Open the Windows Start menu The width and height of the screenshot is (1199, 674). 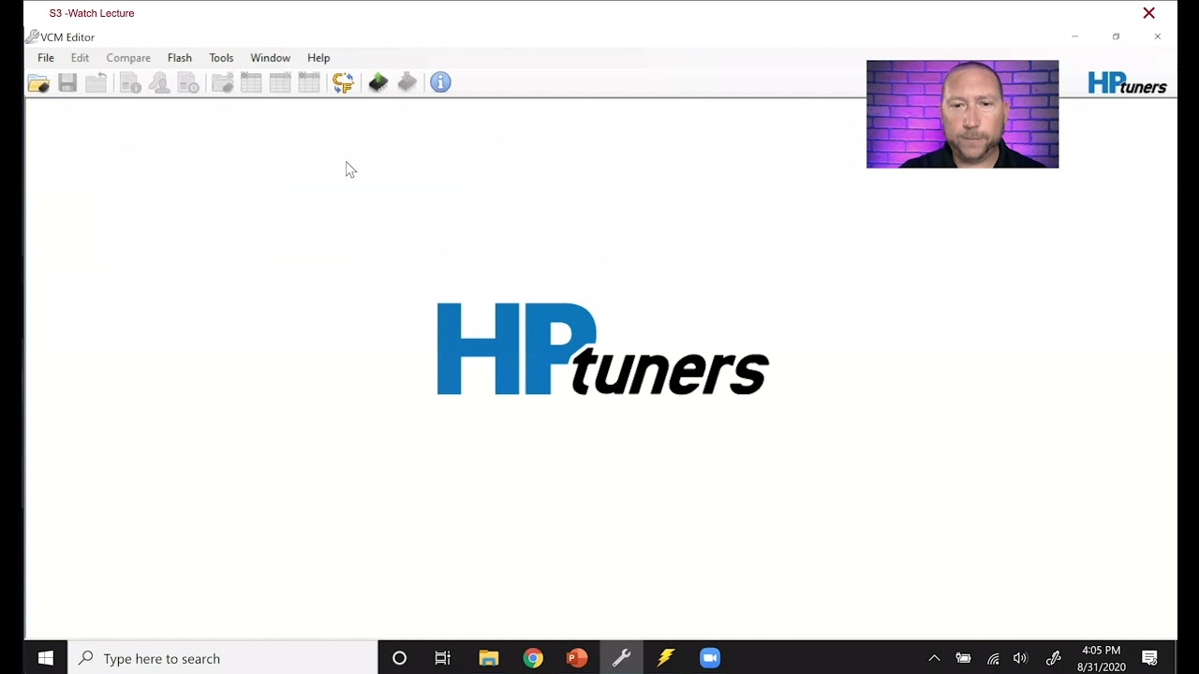(x=46, y=658)
